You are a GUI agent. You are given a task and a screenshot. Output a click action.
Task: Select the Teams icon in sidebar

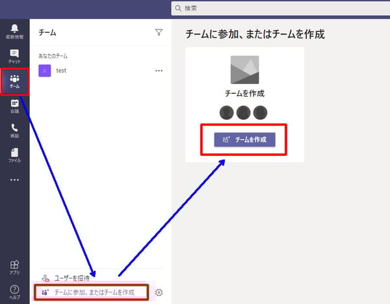pyautogui.click(x=14, y=81)
